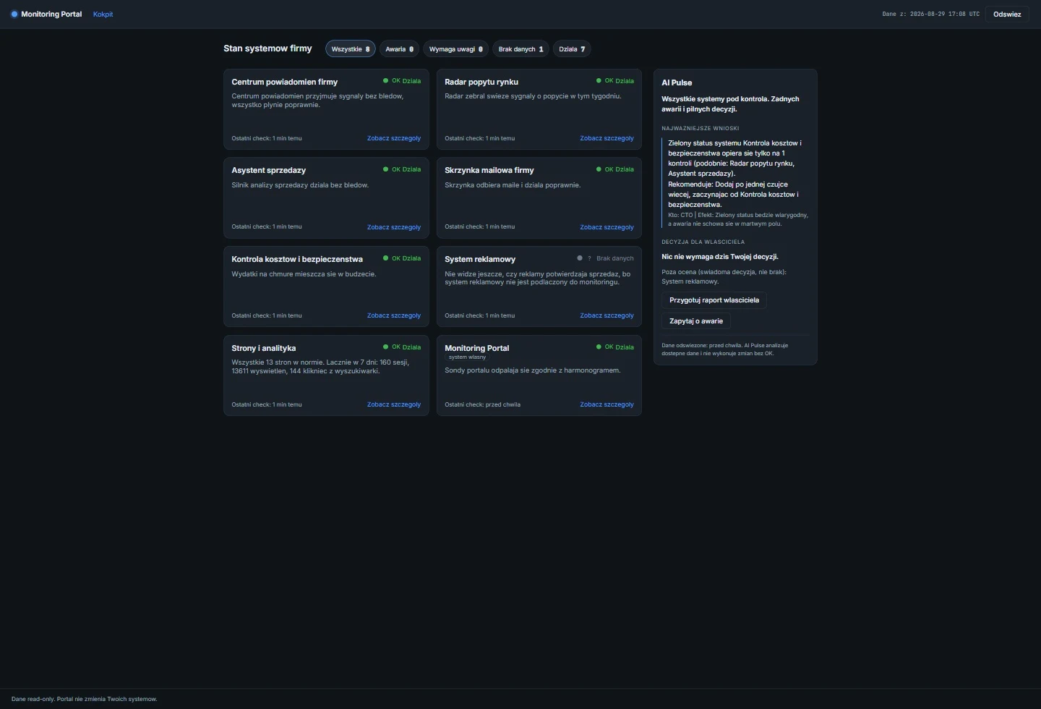Click the footer "Dane read-only" notice
Screen dimensions: 1041x709
click(85, 699)
